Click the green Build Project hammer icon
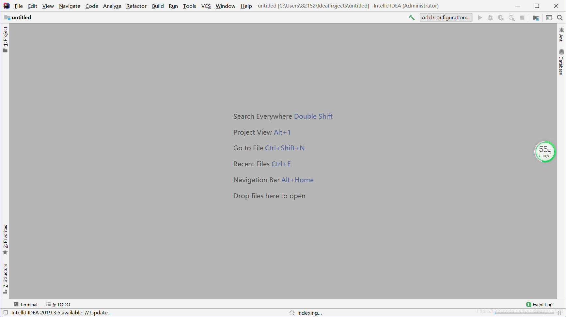 coord(412,18)
